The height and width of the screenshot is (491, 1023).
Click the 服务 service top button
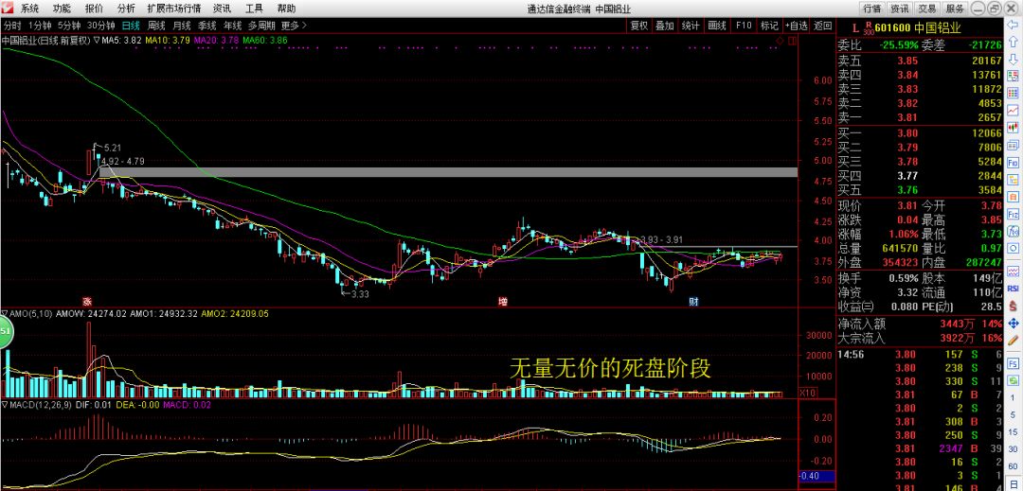tap(955, 9)
